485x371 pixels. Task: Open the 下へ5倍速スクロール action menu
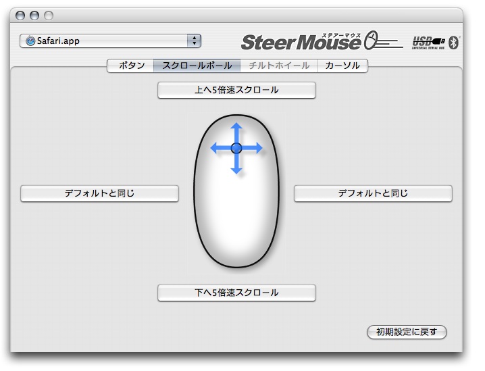[x=236, y=293]
